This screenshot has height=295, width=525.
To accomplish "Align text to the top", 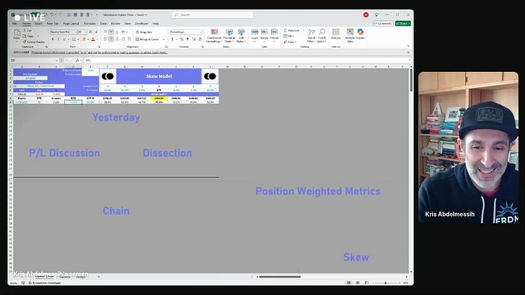I will coord(105,32).
